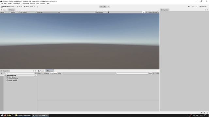Open the Component menu
The height and width of the screenshot is (117, 209).
click(25, 4)
